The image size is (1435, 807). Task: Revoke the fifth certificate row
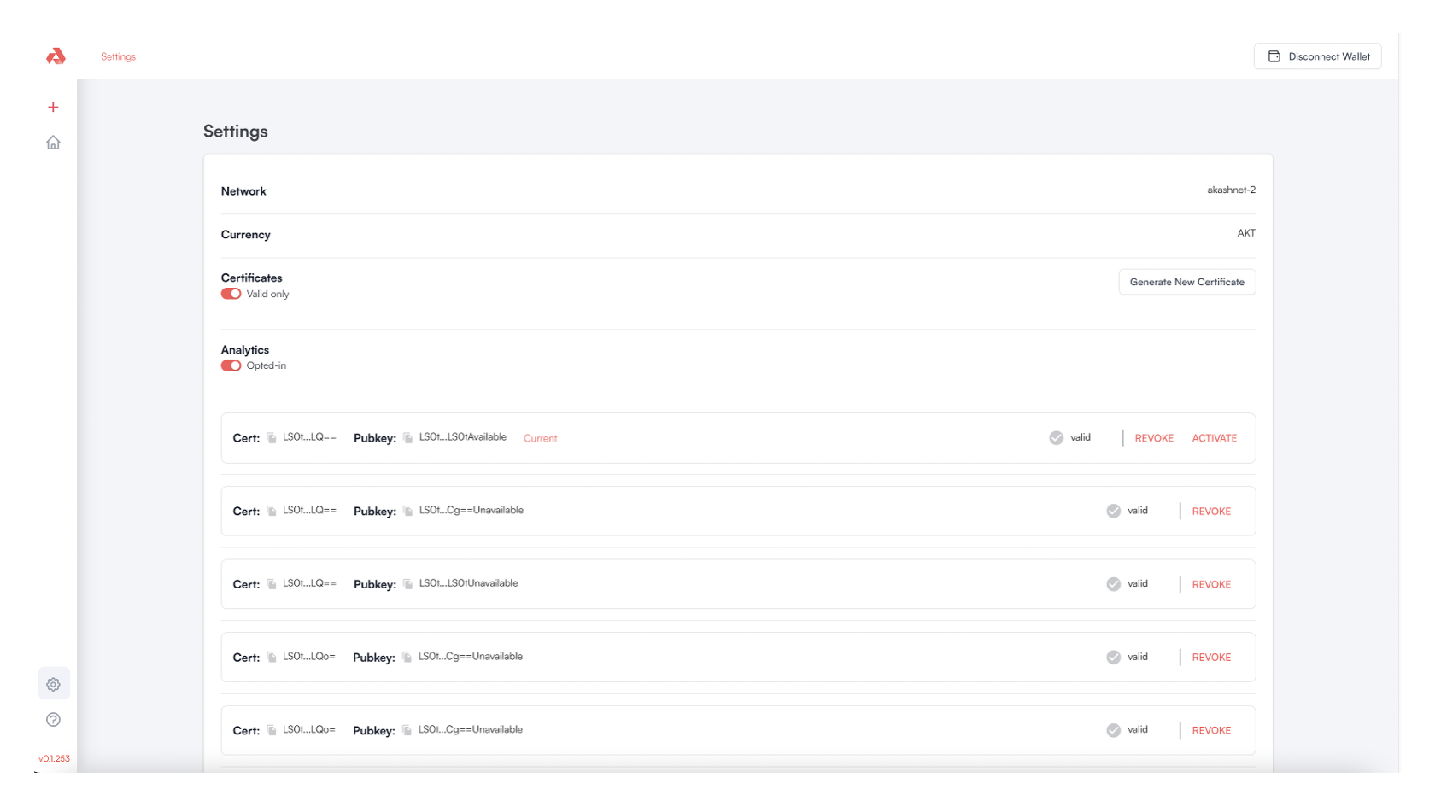(x=1211, y=731)
